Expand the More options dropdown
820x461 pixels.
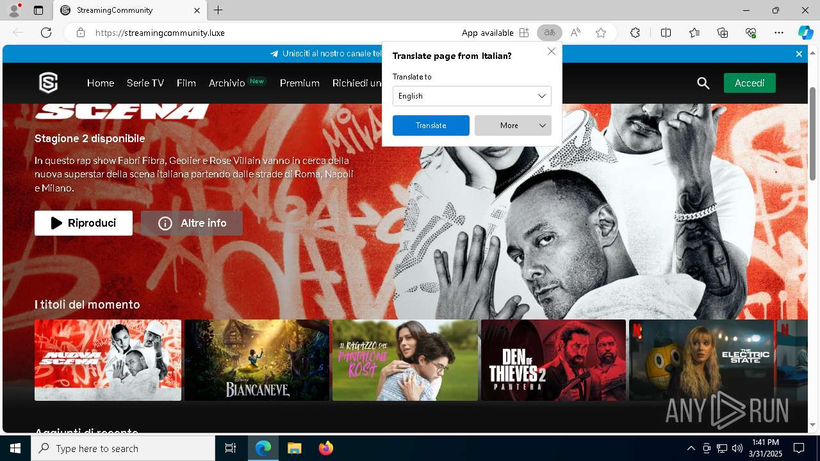click(513, 125)
